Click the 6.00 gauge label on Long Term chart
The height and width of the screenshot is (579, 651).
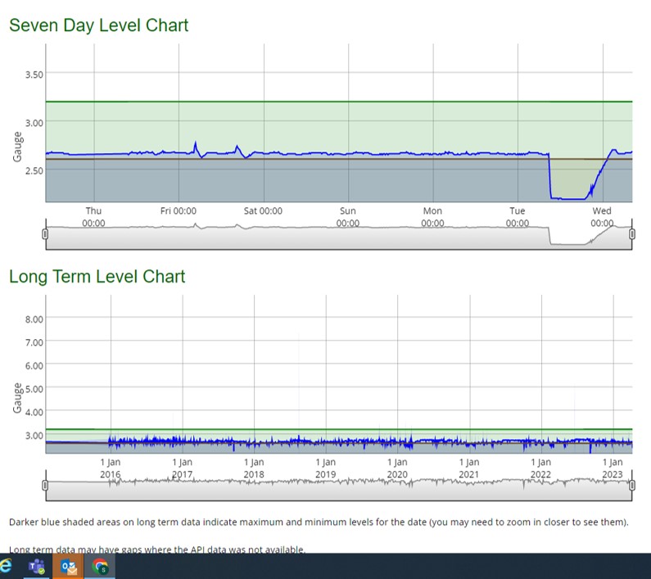tap(34, 366)
